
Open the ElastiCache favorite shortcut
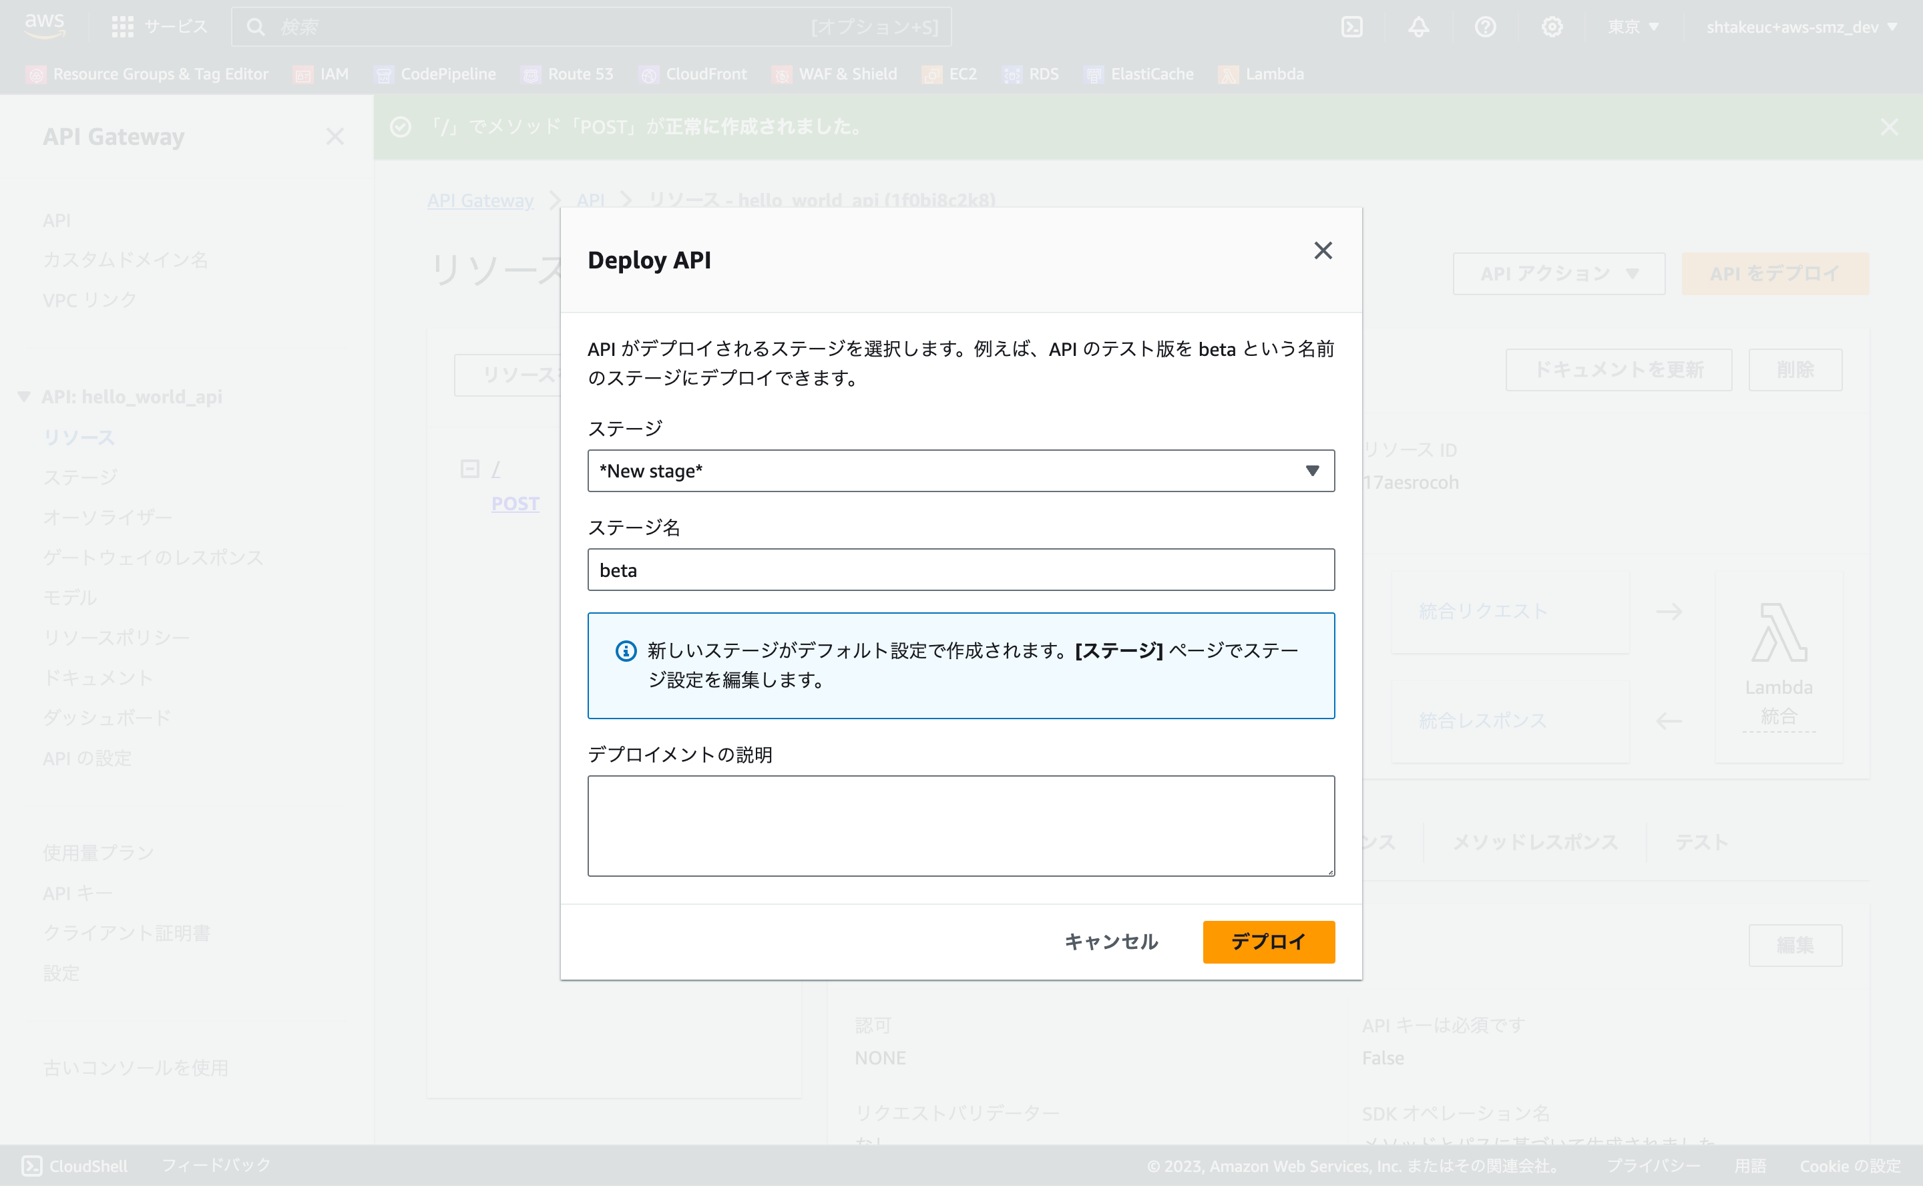[1138, 74]
